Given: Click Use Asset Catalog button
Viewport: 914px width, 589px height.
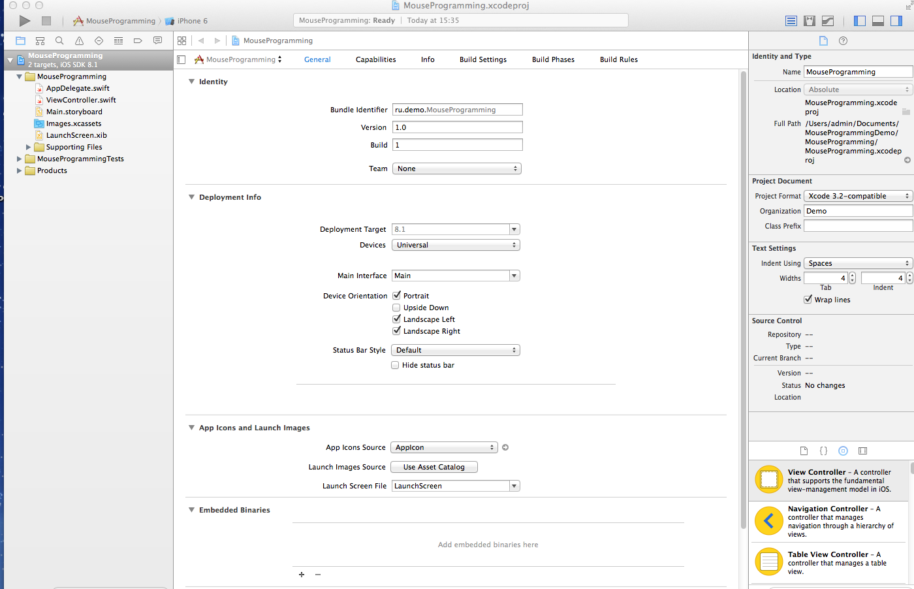Looking at the screenshot, I should point(434,467).
